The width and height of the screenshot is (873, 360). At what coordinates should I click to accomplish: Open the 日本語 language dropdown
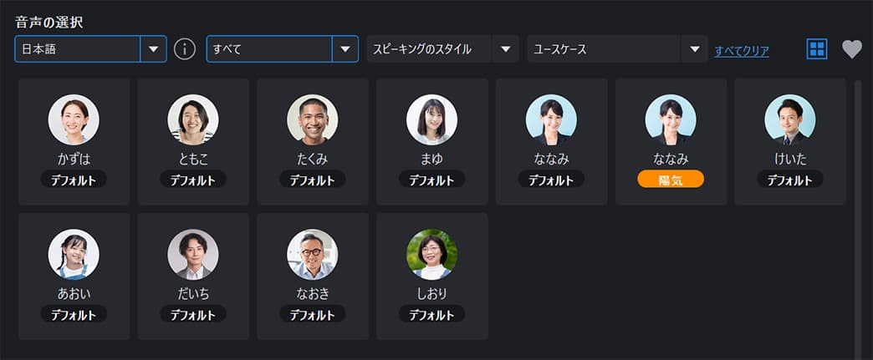pyautogui.click(x=90, y=49)
